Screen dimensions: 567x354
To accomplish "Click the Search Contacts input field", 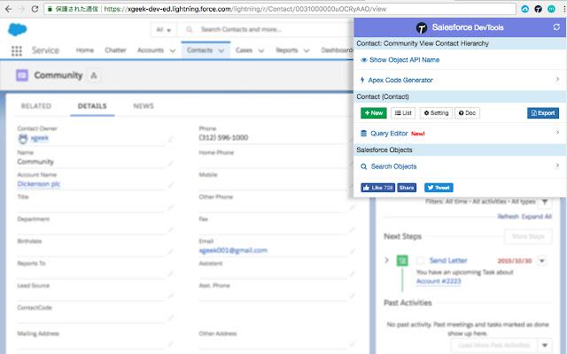I will (257, 29).
